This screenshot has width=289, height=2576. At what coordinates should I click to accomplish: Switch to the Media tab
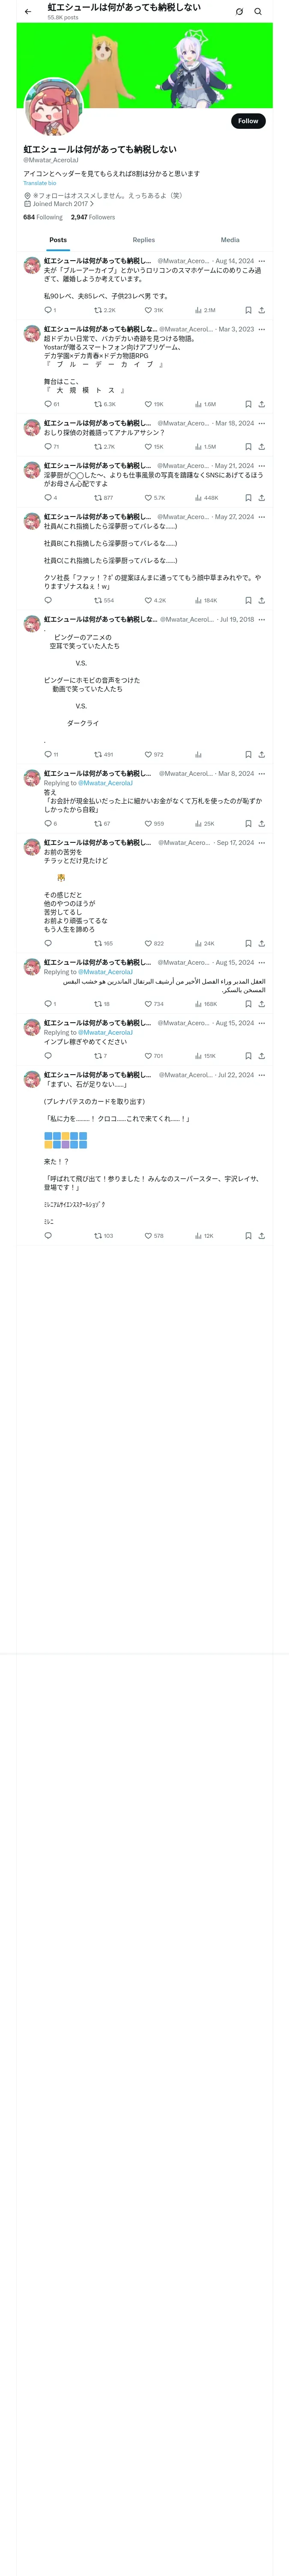pyautogui.click(x=230, y=240)
